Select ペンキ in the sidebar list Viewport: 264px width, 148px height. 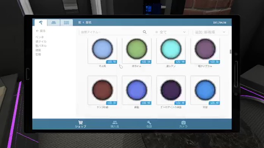[40, 37]
